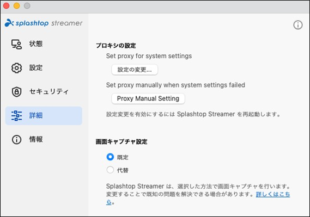
Task: Open the info icon at top right
Action: (298, 25)
